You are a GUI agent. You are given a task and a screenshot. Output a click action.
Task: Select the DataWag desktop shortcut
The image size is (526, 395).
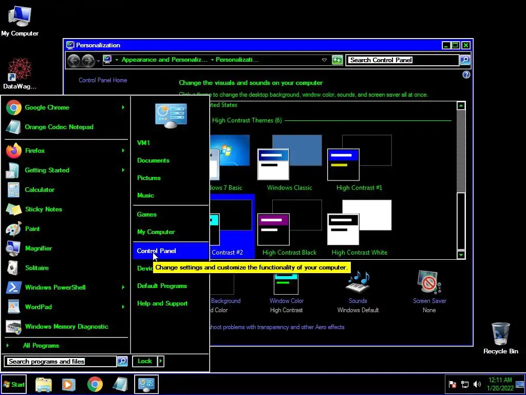(20, 73)
